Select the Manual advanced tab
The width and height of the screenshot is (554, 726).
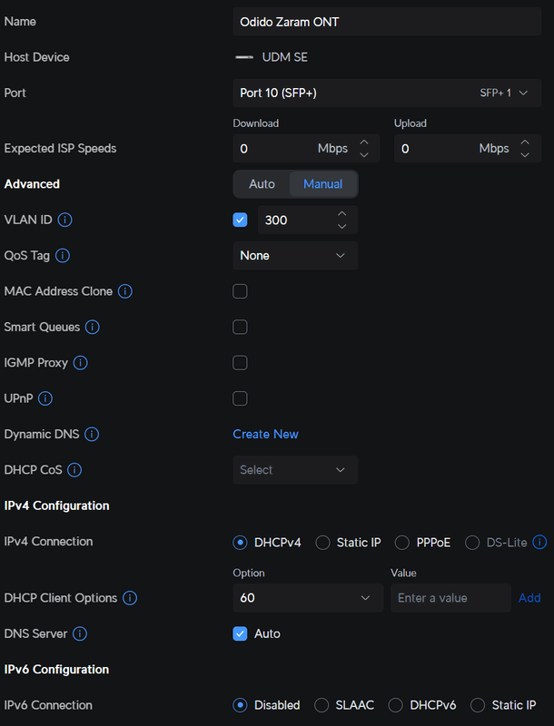click(x=322, y=184)
